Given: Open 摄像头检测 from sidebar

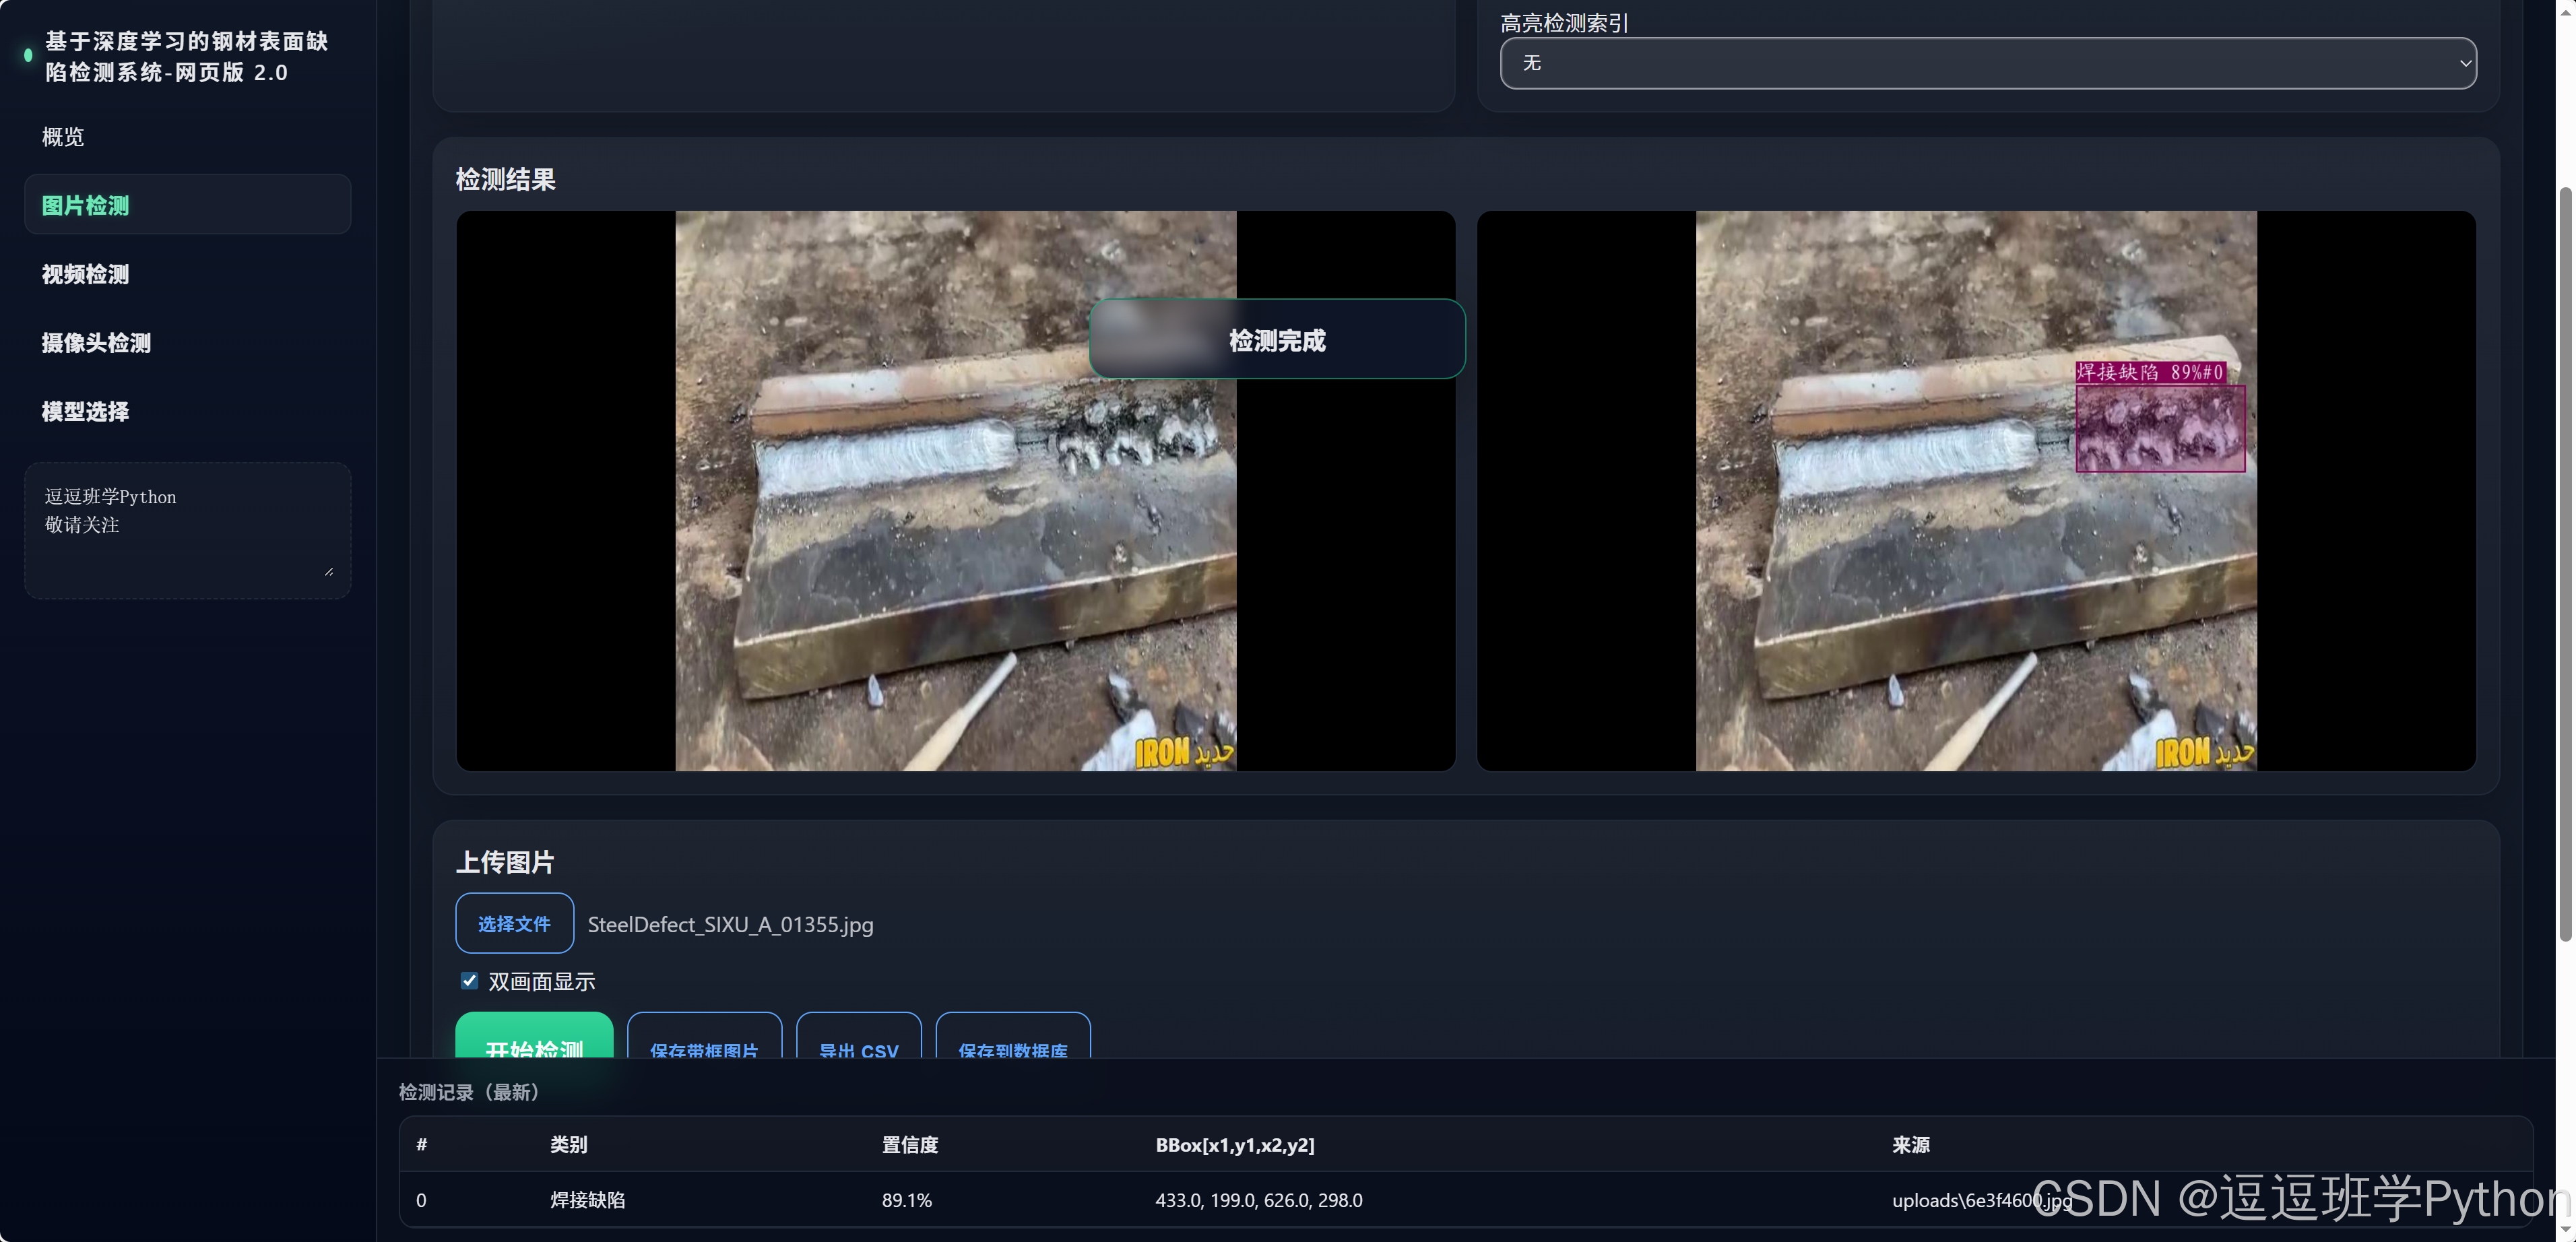Looking at the screenshot, I should (96, 343).
